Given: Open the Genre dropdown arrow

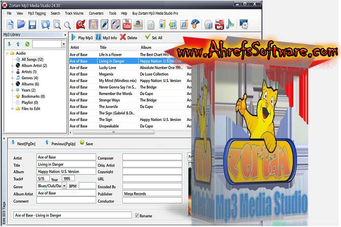Looking at the screenshot, I should pyautogui.click(x=64, y=186).
